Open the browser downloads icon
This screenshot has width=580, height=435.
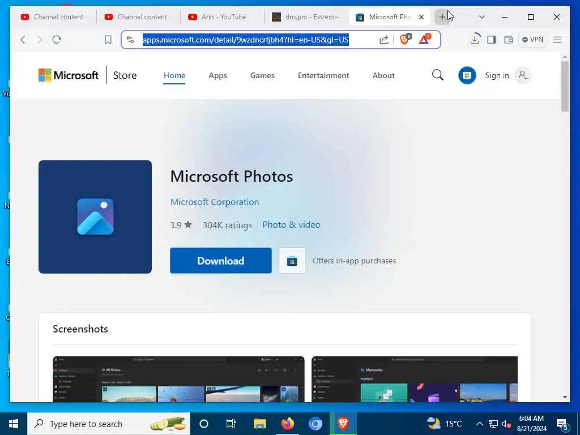tap(475, 39)
